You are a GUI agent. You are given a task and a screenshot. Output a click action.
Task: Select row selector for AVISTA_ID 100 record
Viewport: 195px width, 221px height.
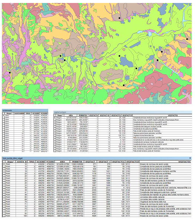4,216
